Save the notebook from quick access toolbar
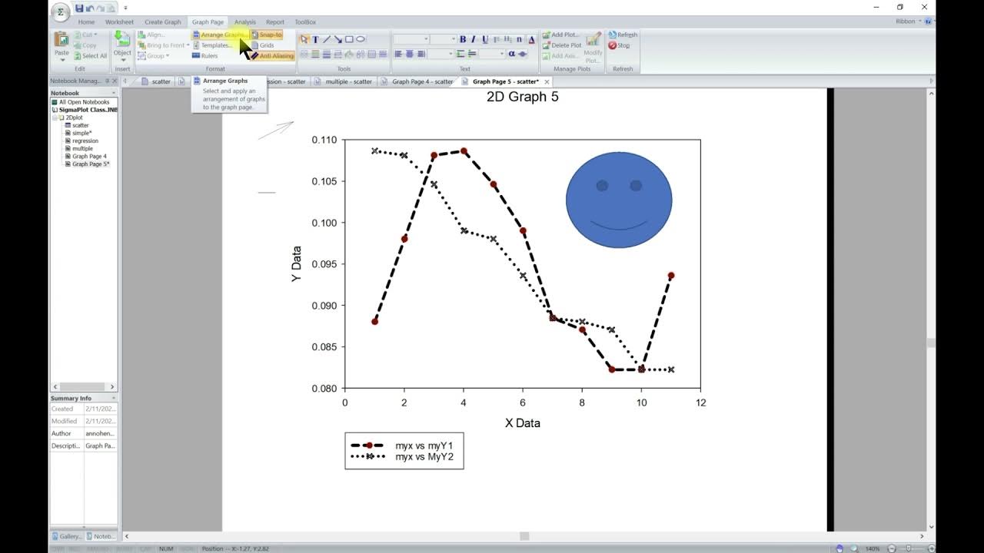Image resolution: width=984 pixels, height=553 pixels. 79,8
